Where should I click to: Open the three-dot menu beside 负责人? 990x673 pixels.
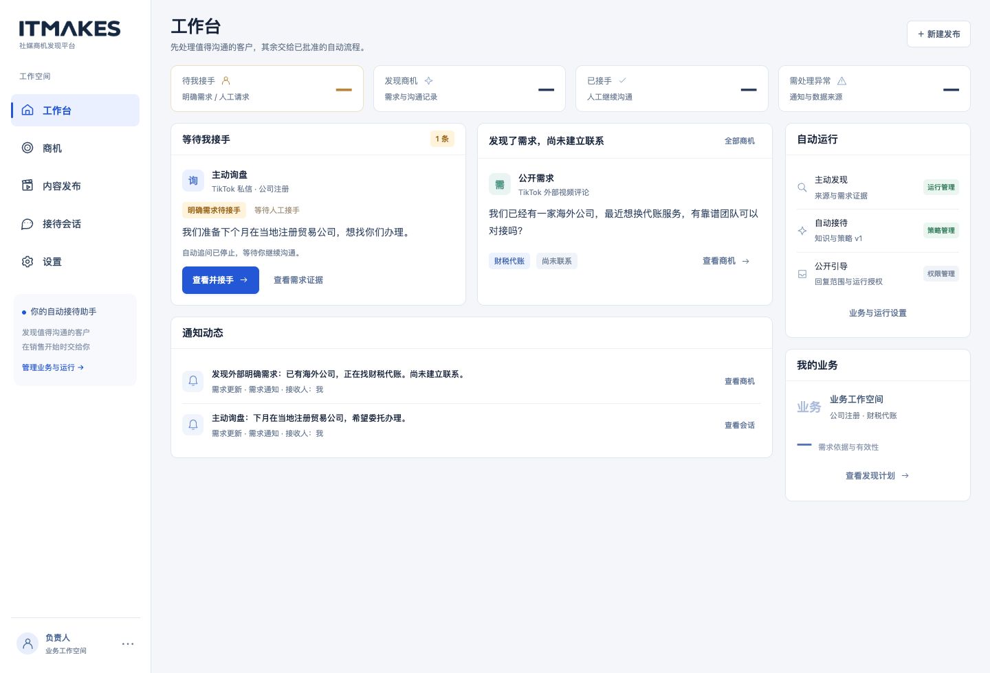[128, 643]
